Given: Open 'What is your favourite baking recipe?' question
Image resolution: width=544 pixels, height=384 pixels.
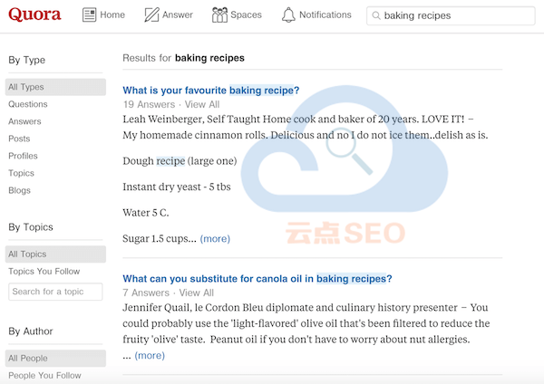Looking at the screenshot, I should [211, 91].
